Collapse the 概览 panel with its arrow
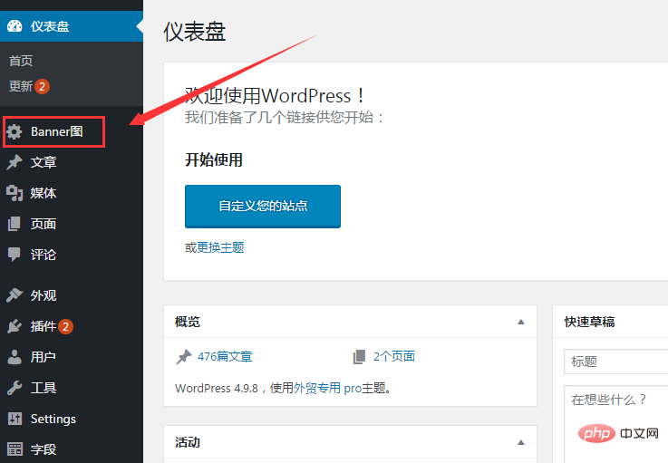Viewport: 668px width, 463px height. tap(520, 322)
